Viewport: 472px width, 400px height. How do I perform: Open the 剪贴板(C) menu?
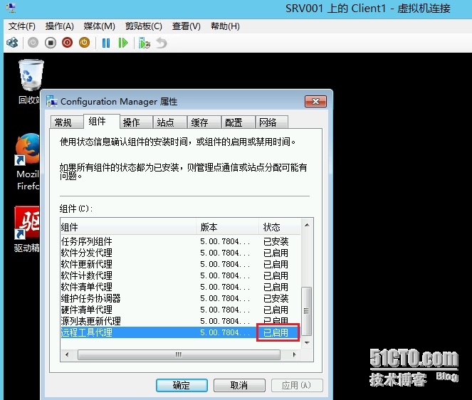144,26
